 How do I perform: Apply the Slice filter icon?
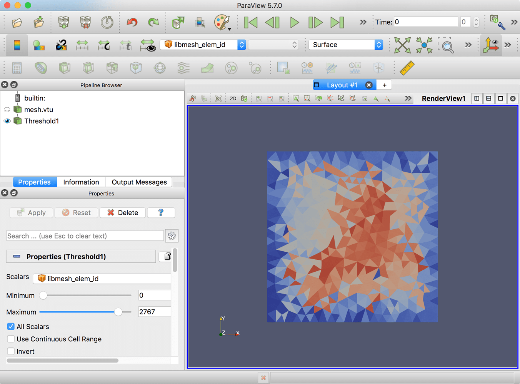[88, 68]
